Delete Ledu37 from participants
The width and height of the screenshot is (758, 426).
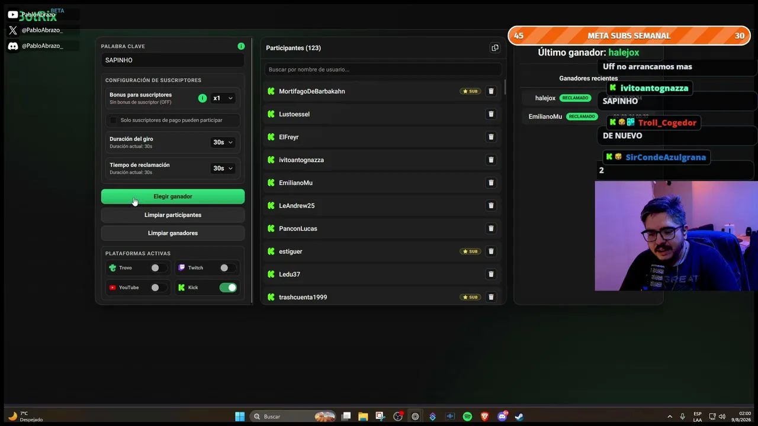[491, 274]
